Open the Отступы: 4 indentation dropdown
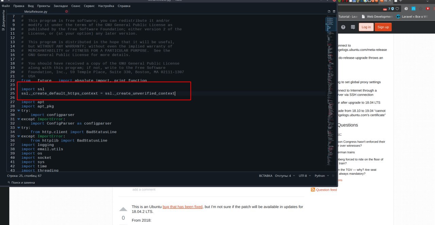 tap(285, 176)
